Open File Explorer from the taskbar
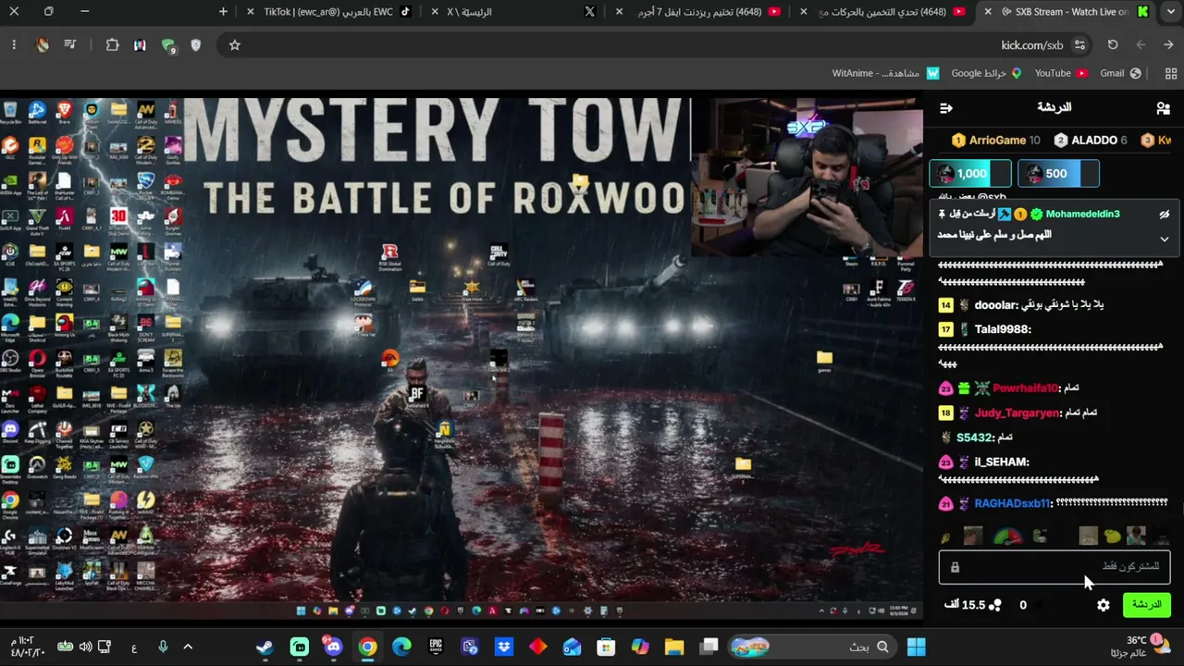The image size is (1184, 666). tap(673, 647)
